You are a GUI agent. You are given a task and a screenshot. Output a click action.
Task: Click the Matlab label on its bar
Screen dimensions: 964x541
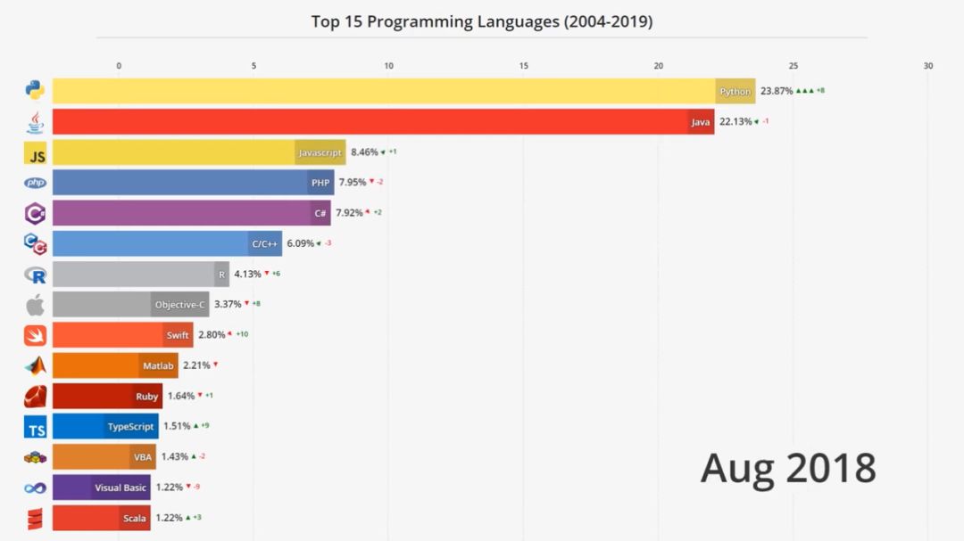[x=158, y=365]
